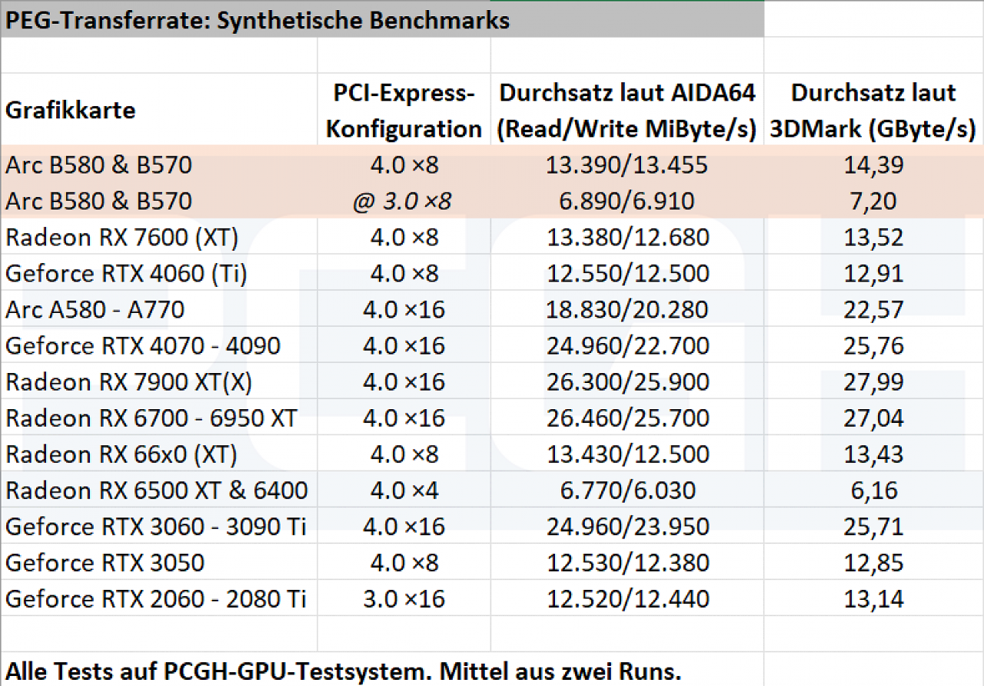Select the title cell 'PEG-Transferrate: Synthetische Benchmarks'
The height and width of the screenshot is (686, 984).
tap(382, 20)
